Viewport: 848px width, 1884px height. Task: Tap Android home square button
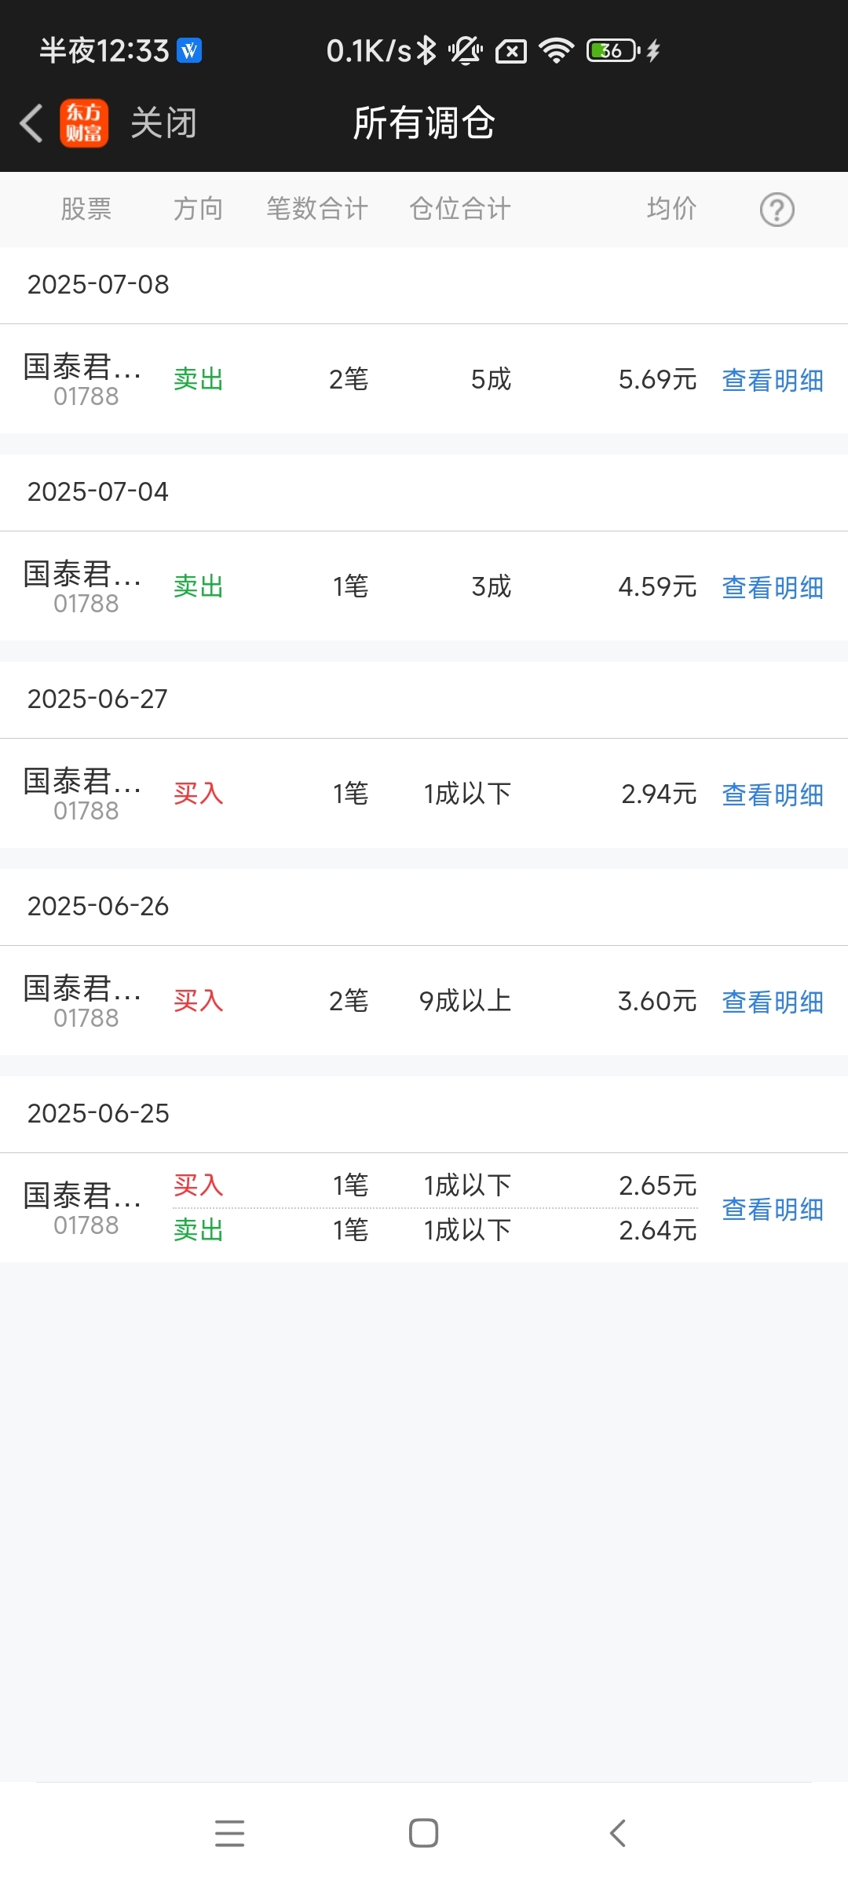424,1833
